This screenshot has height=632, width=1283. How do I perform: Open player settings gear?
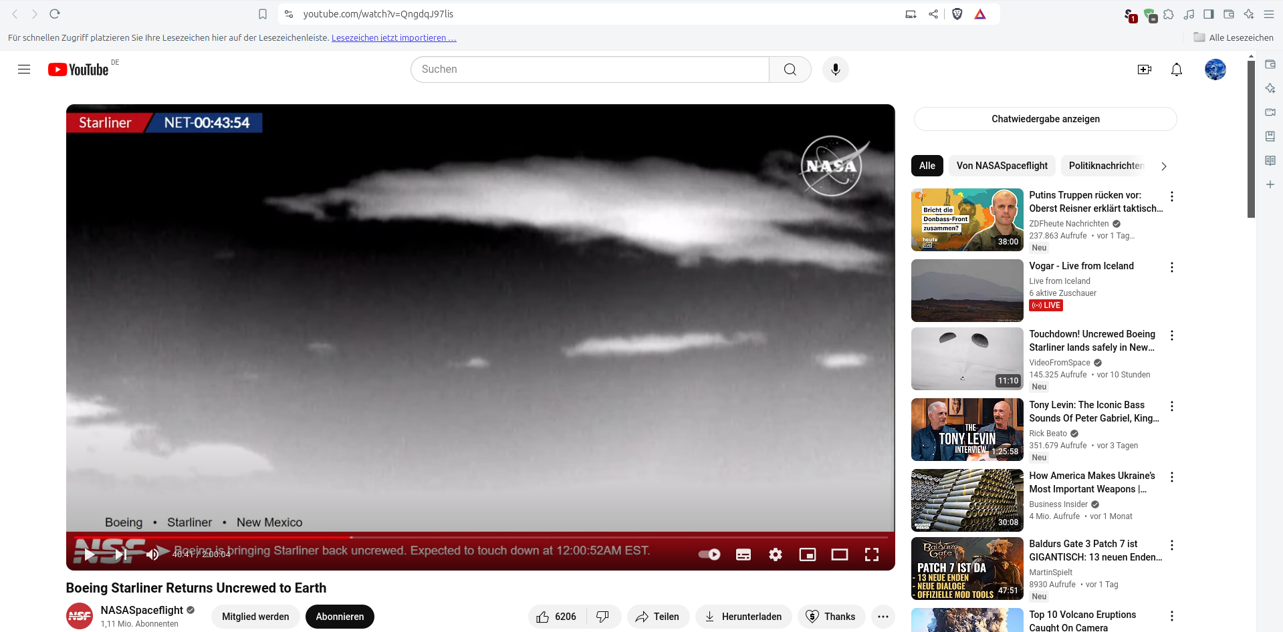click(x=776, y=555)
